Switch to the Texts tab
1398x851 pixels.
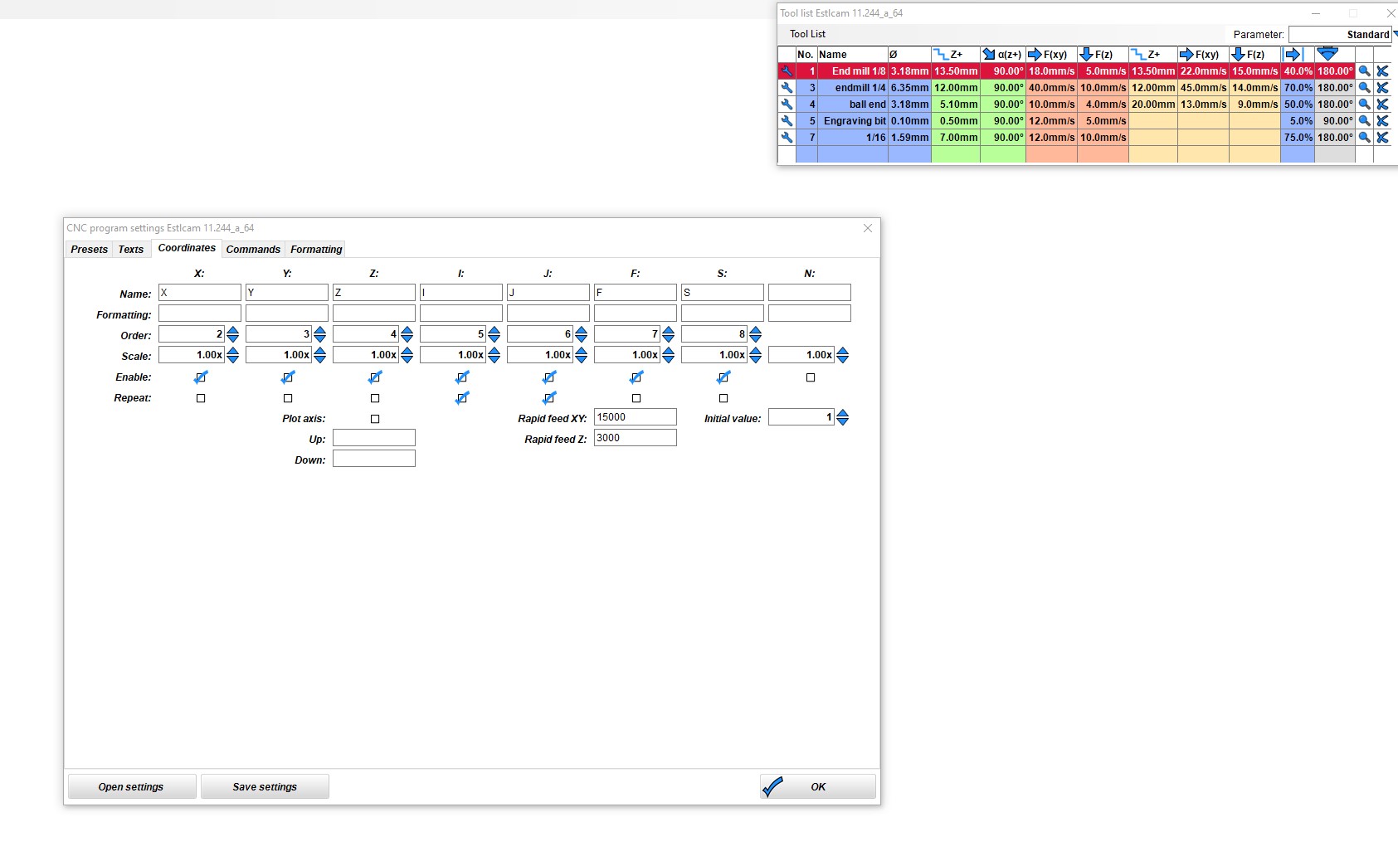click(x=131, y=250)
